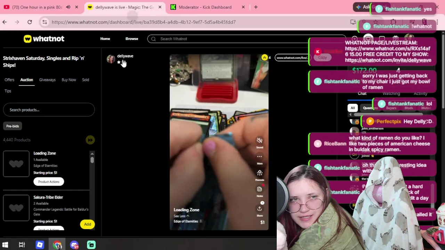Open the Notes icon on the stream
The height and width of the screenshot is (250, 445).
click(259, 189)
